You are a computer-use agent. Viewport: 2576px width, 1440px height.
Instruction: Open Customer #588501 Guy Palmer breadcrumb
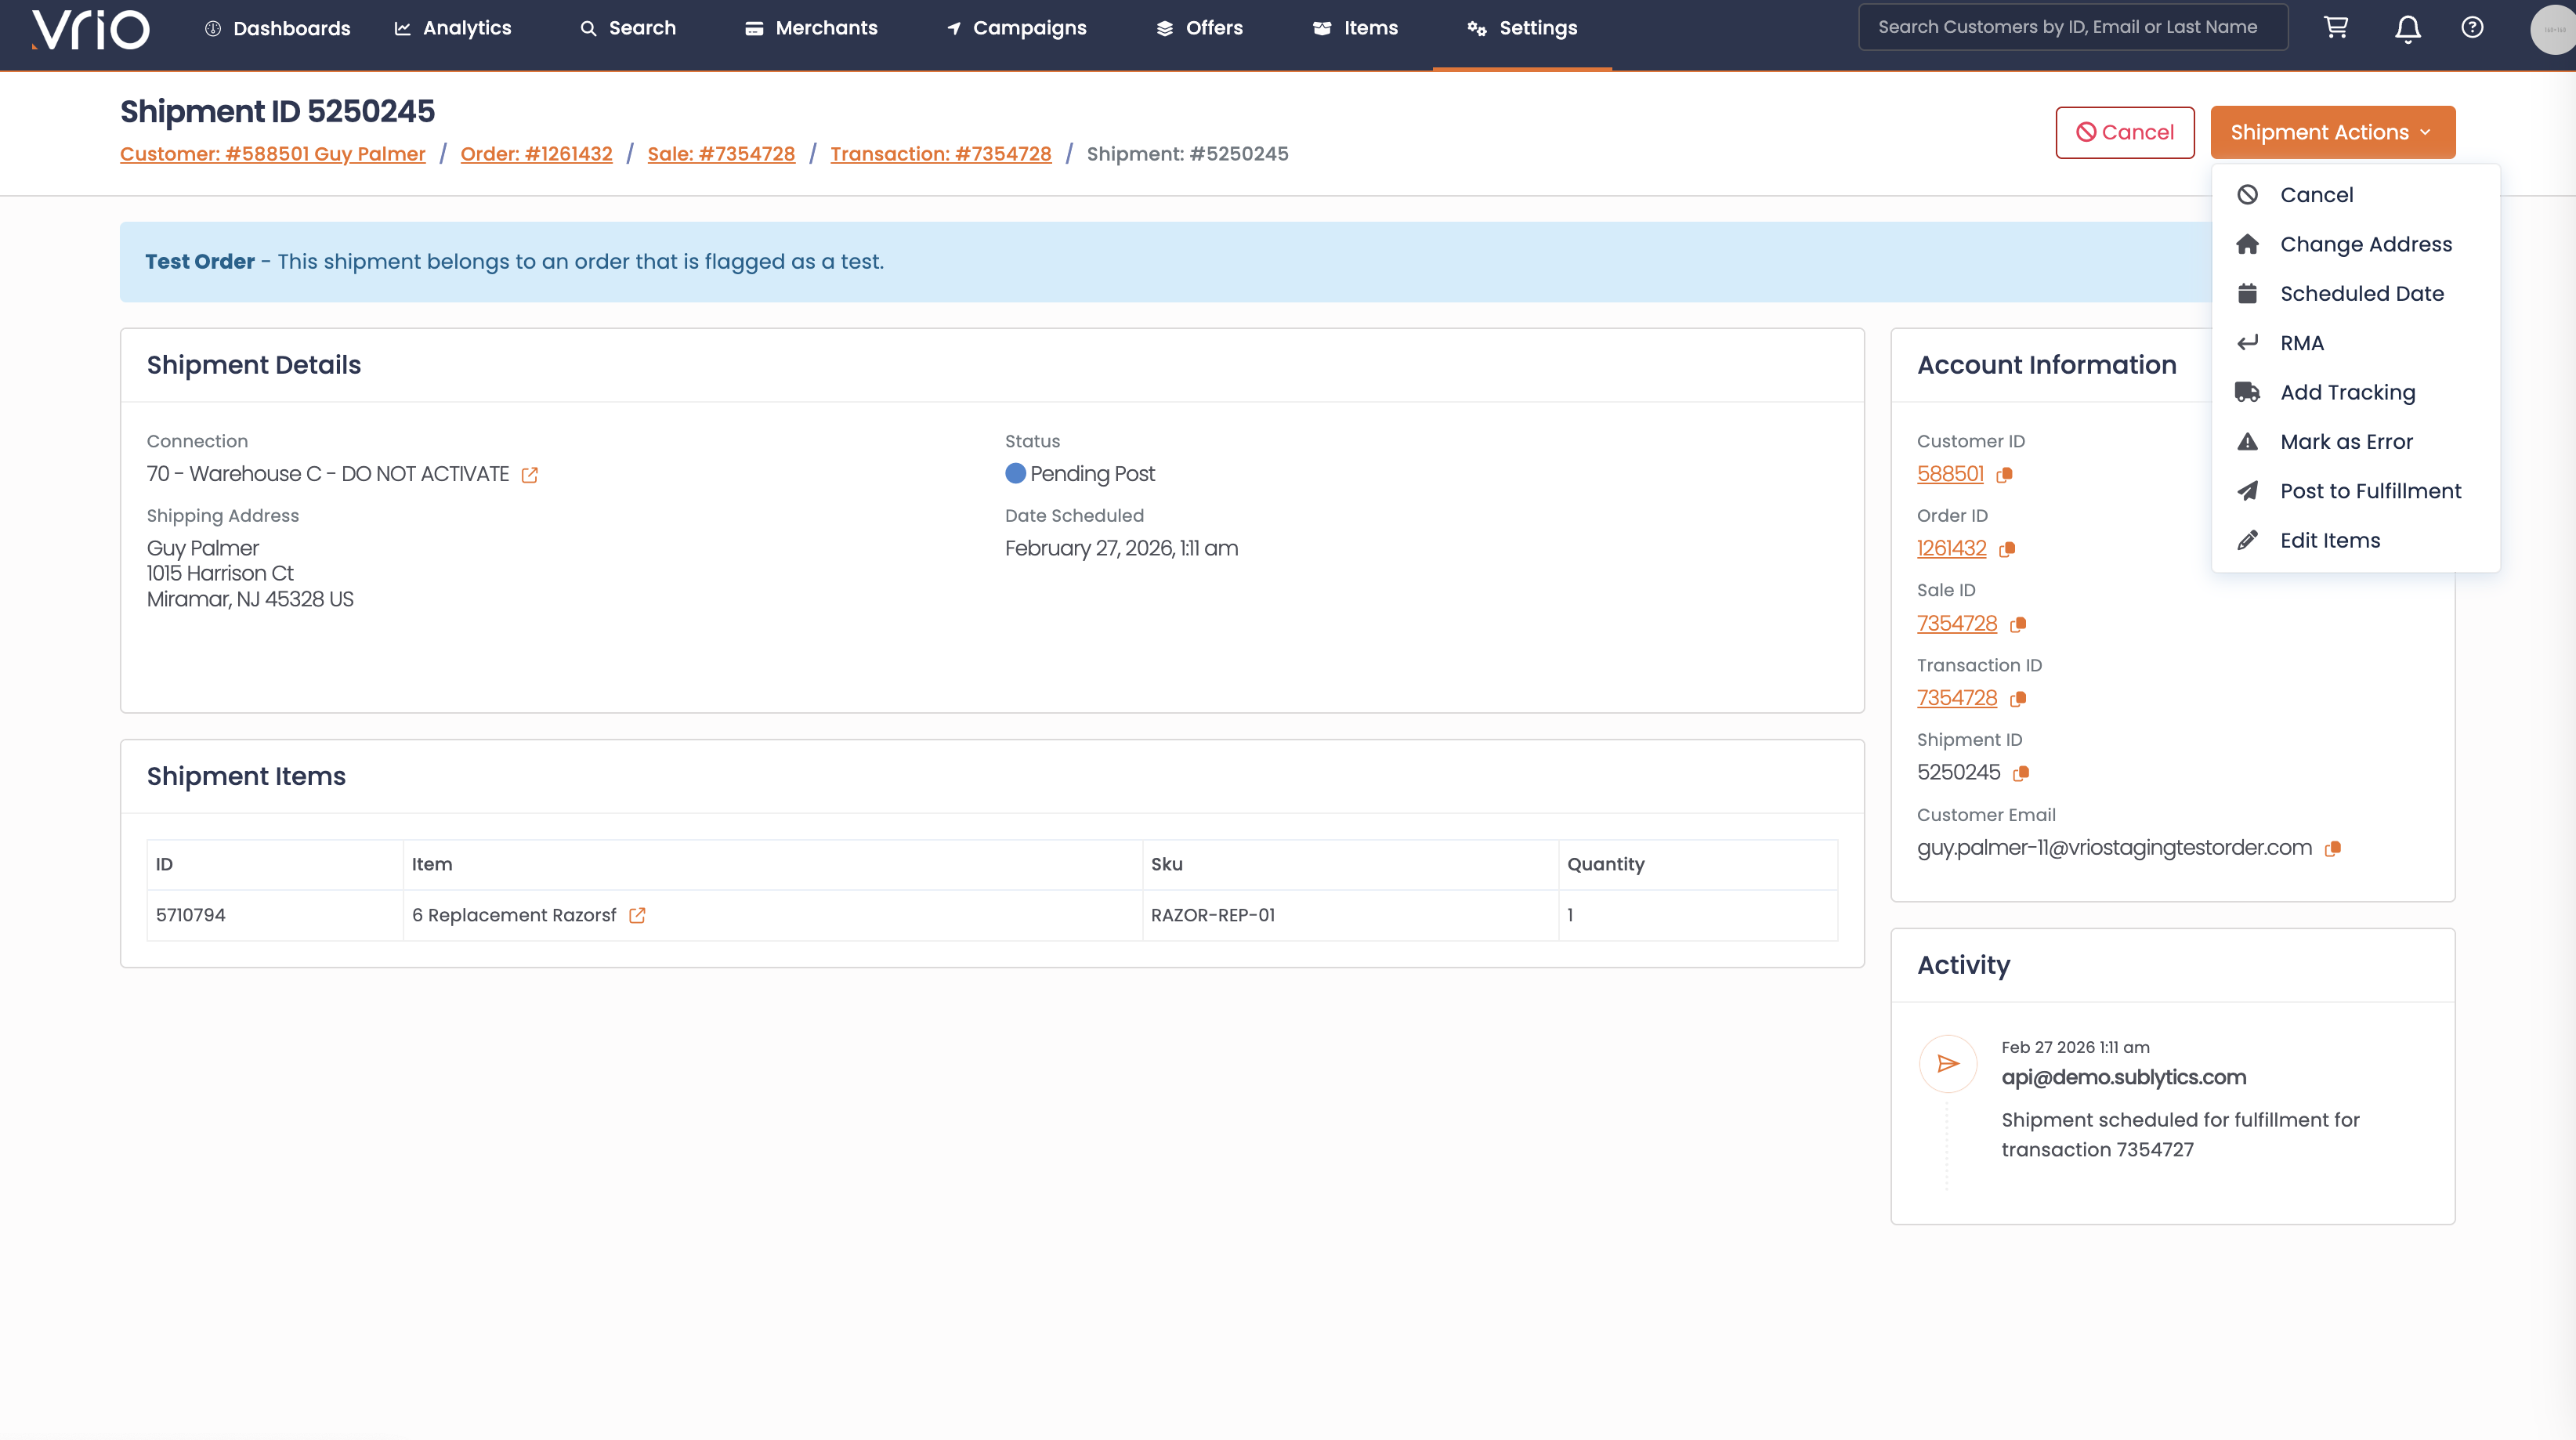point(272,154)
